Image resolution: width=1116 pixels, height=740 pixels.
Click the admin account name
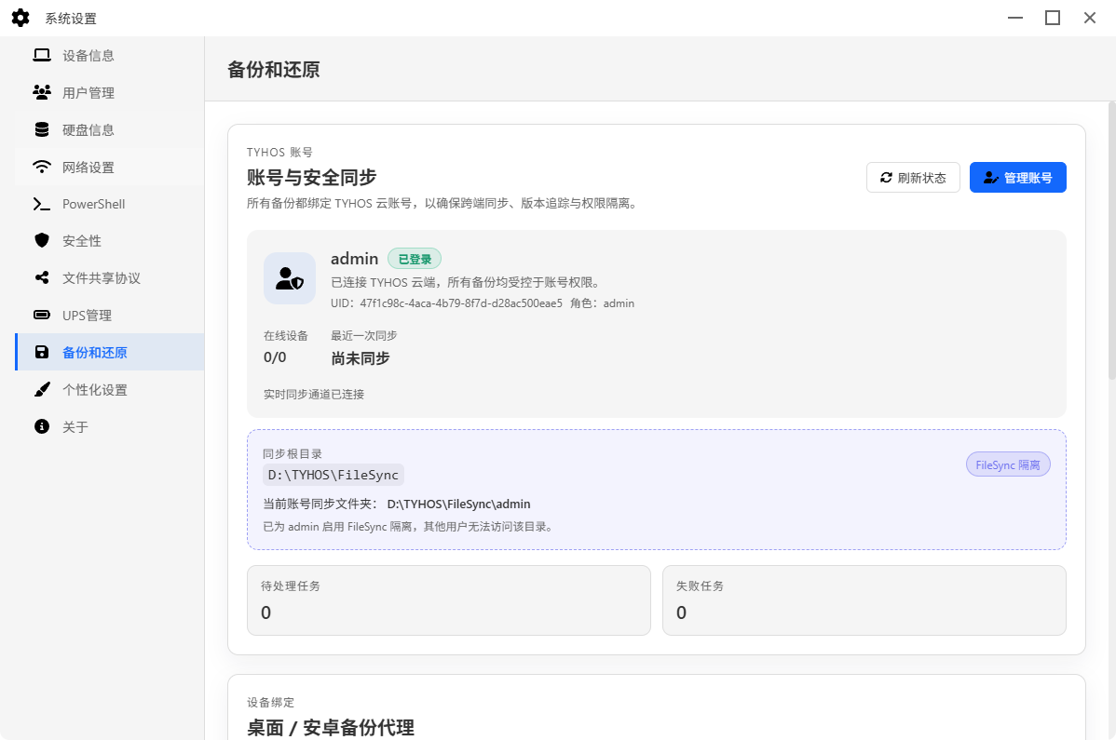pos(354,259)
